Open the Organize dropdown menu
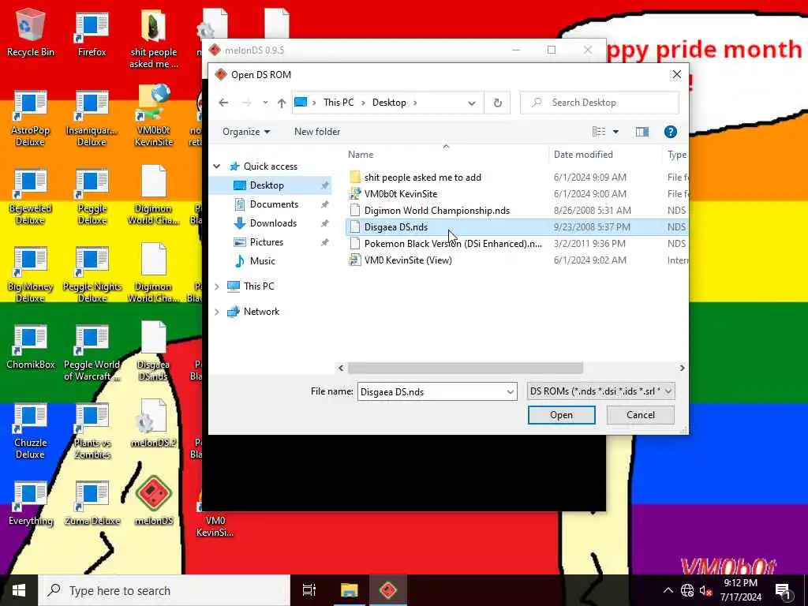The width and height of the screenshot is (808, 606). [246, 132]
